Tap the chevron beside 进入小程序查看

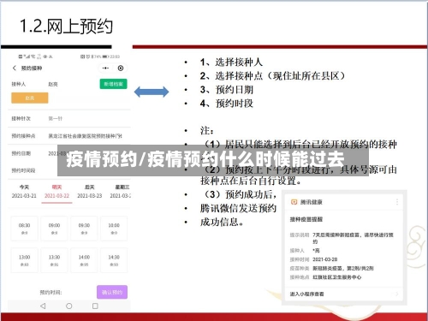396,294
